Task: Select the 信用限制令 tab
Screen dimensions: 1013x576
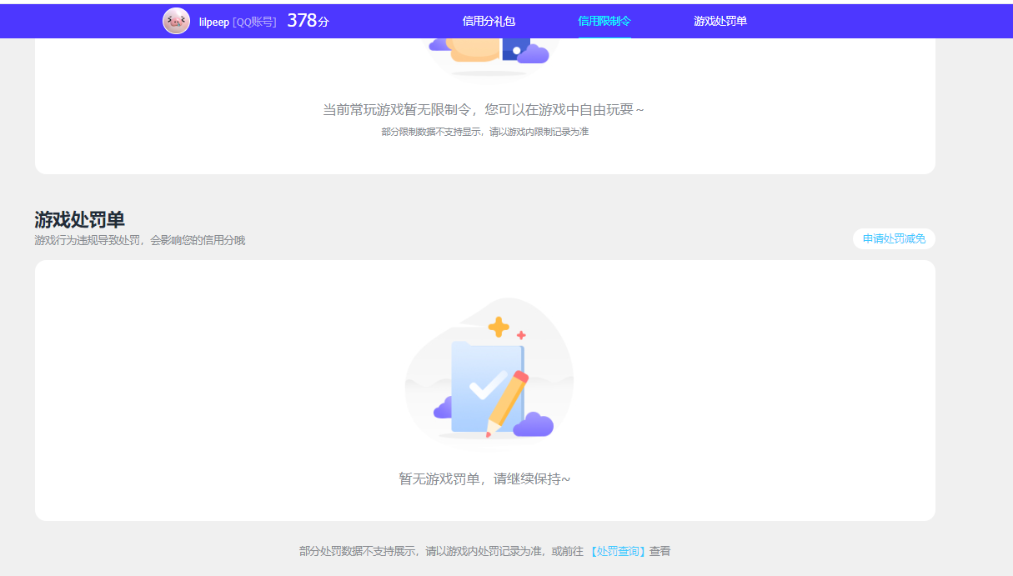Action: point(604,20)
